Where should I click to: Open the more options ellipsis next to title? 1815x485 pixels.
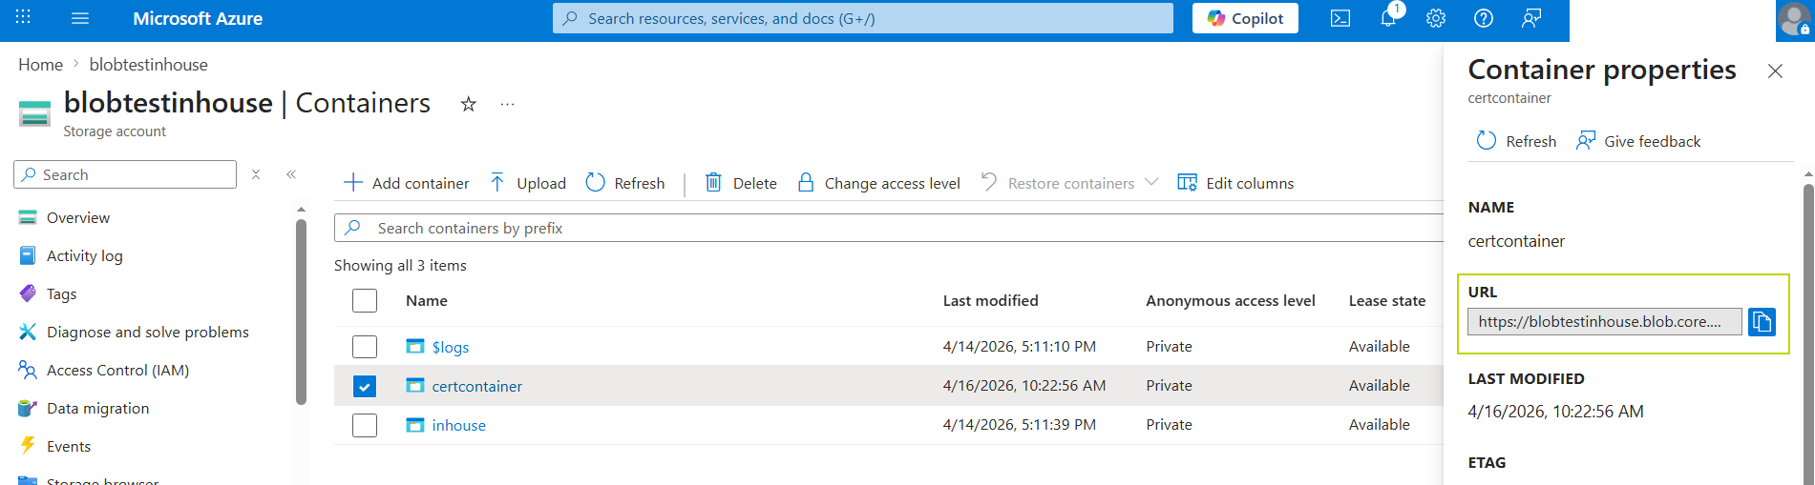[x=507, y=104]
